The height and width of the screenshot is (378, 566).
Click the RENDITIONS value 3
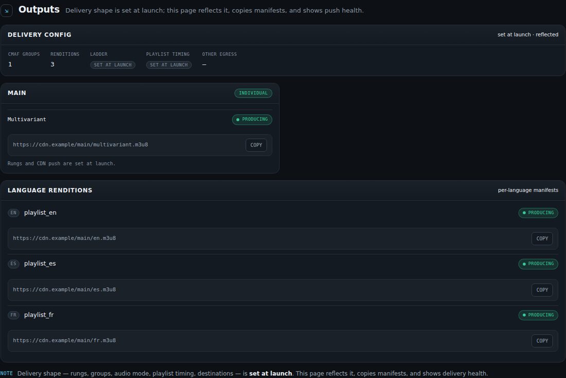point(52,64)
